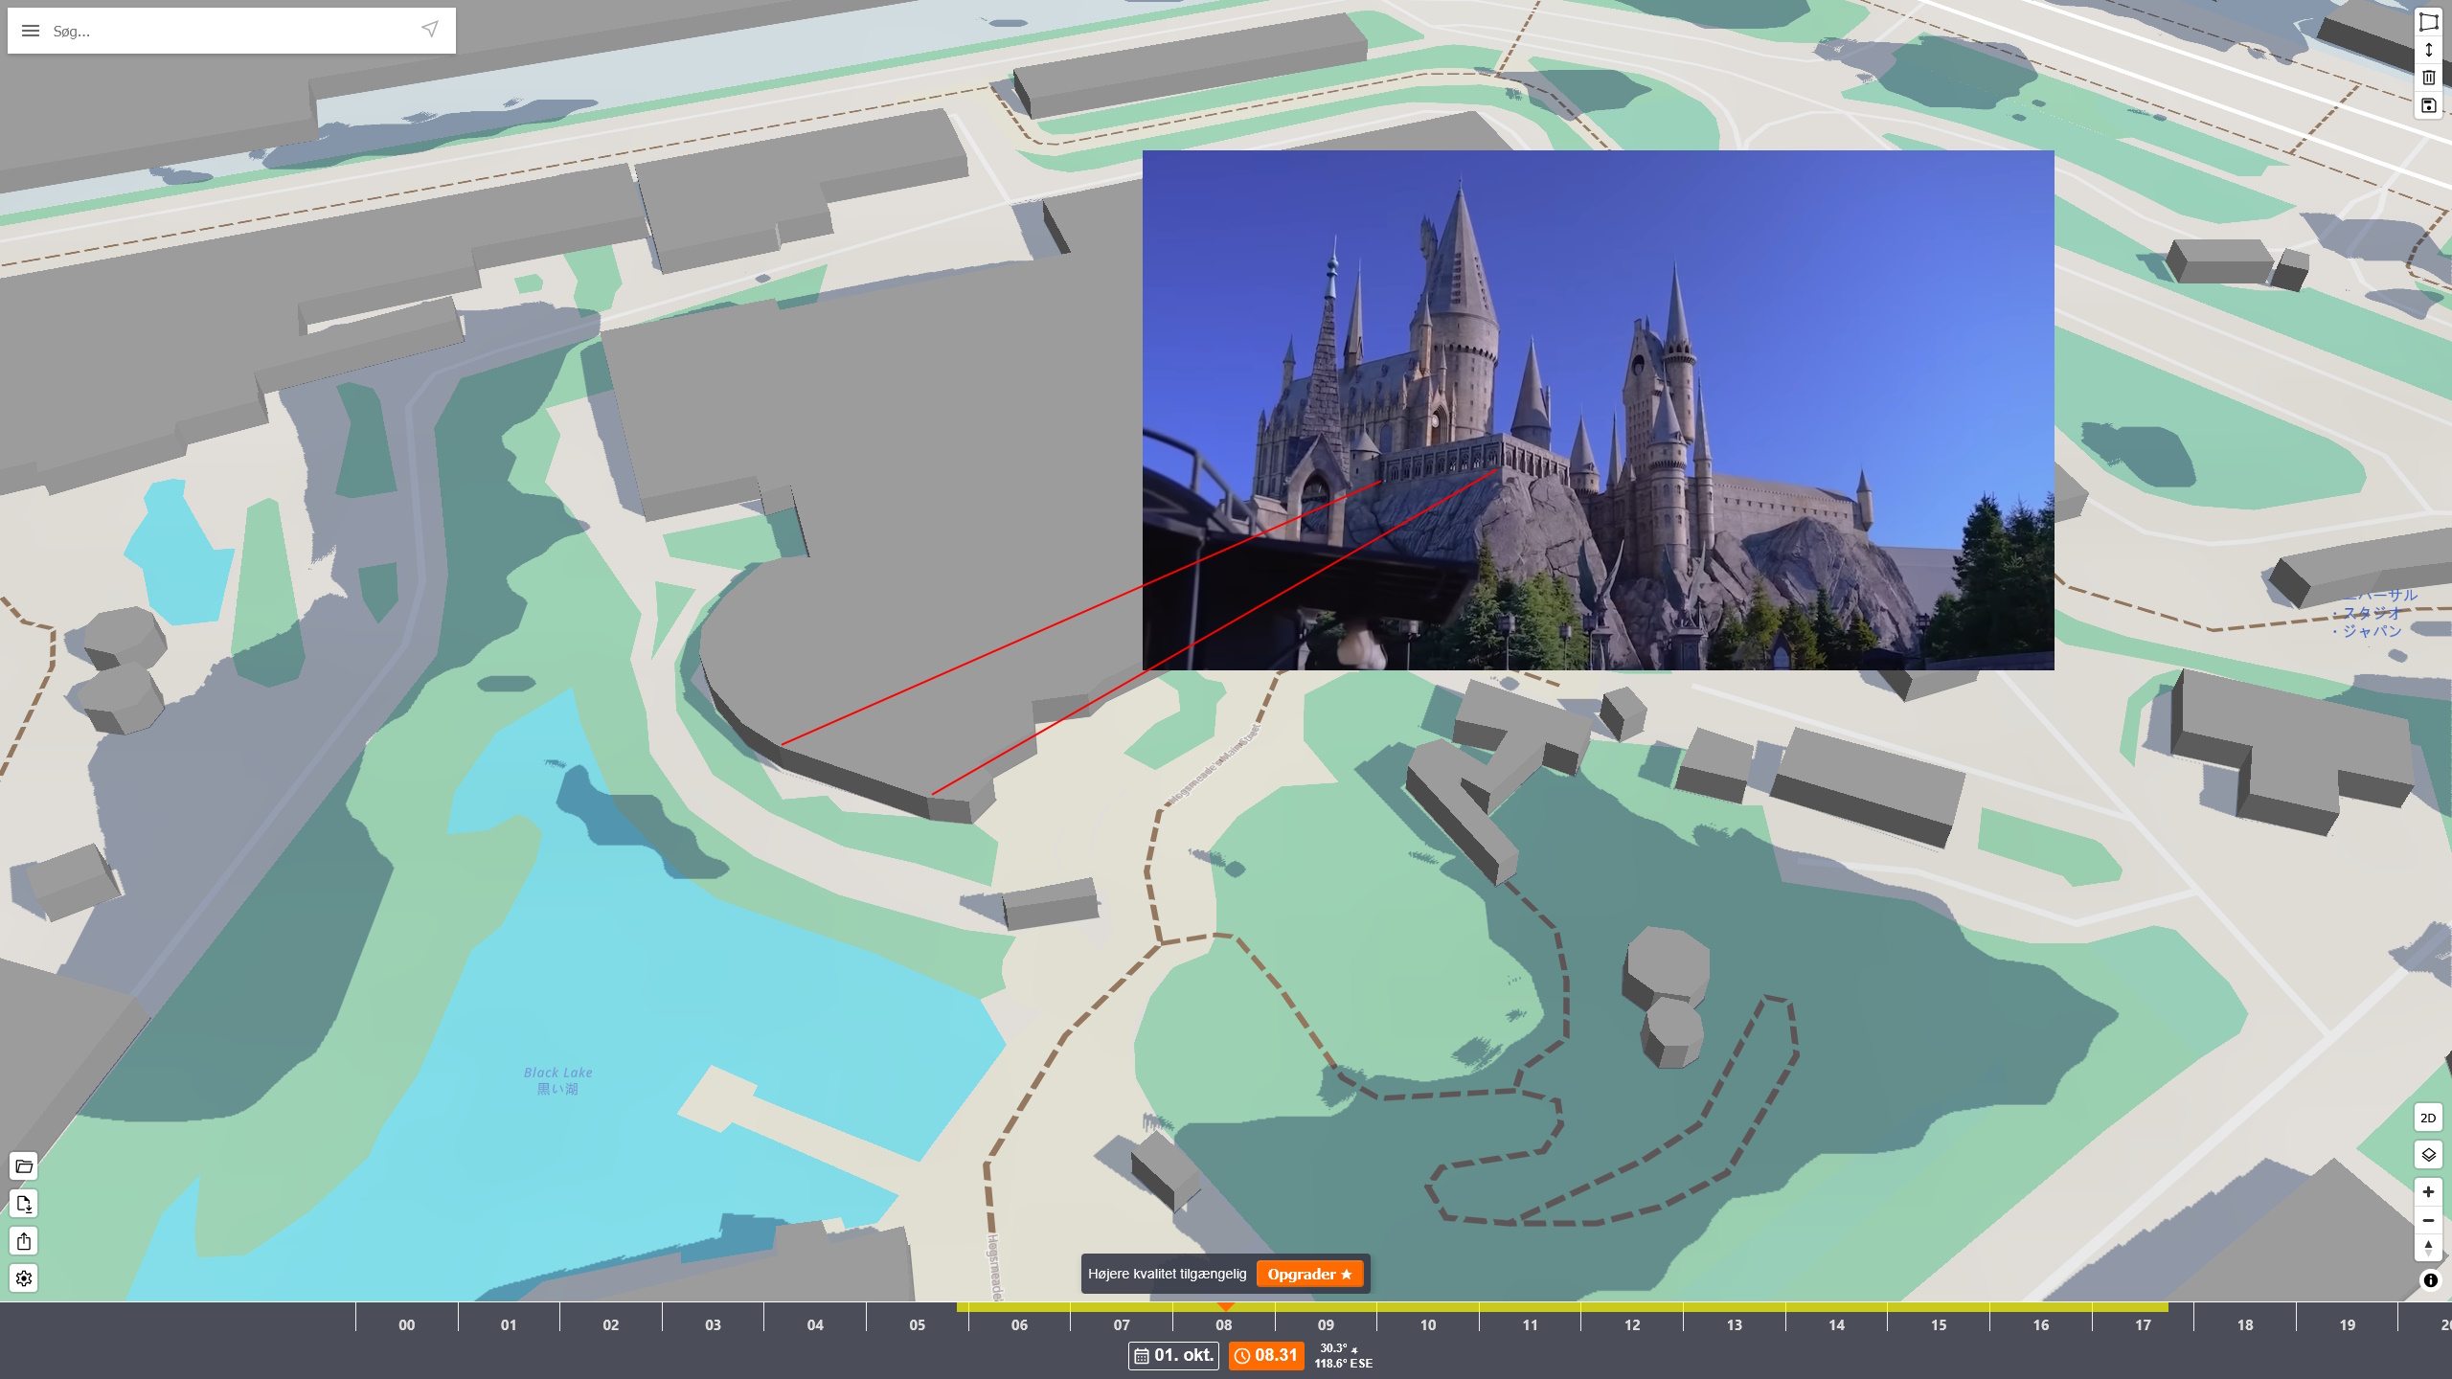Screen dimensions: 2452x1379
Task: Open the map layers panel
Action: pyautogui.click(x=2428, y=1155)
